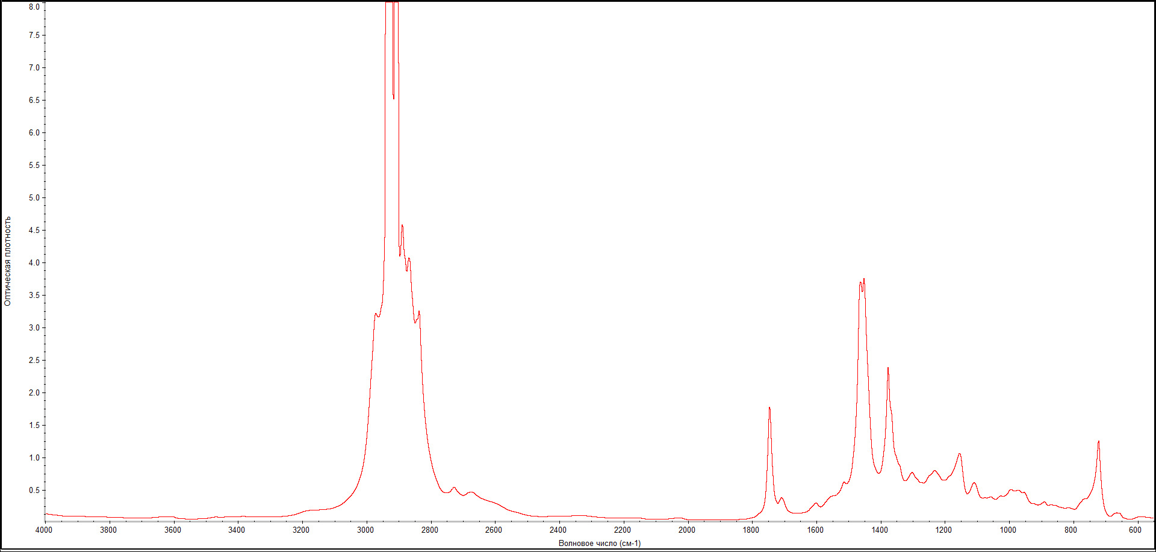
Task: Select the 3.5 Y-axis tick label
Action: [34, 295]
